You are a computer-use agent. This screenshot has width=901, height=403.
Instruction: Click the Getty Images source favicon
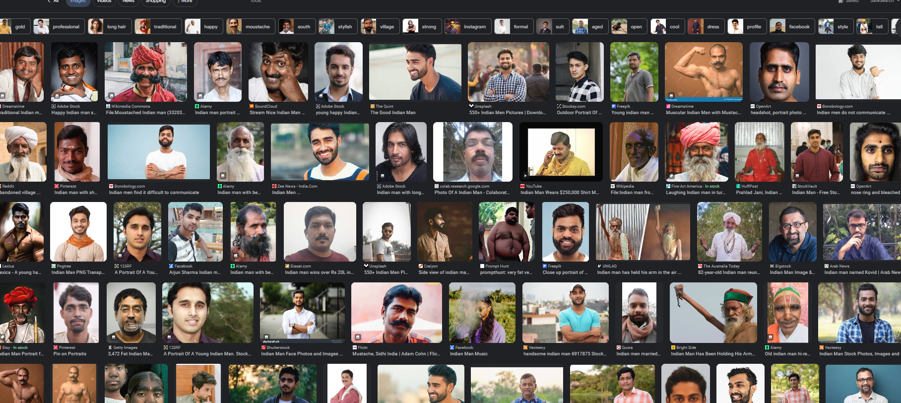click(110, 347)
